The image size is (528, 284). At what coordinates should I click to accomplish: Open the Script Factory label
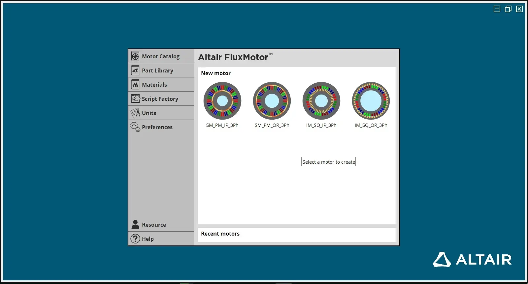(160, 99)
